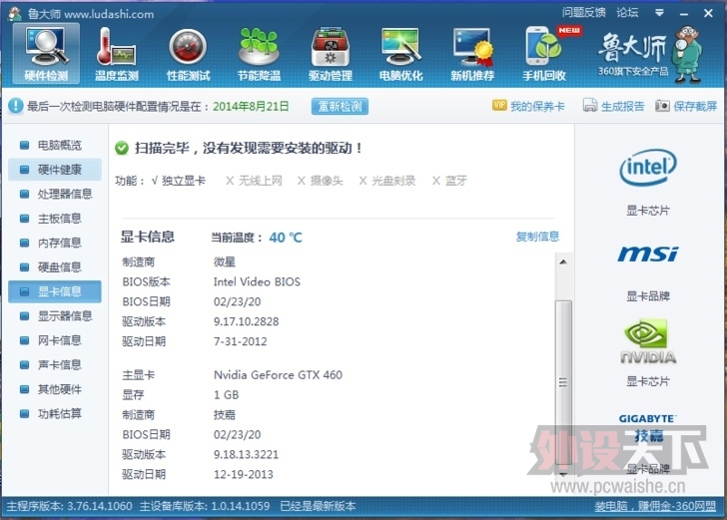Open the 论坛 forum link
This screenshot has width=727, height=520.
[627, 13]
